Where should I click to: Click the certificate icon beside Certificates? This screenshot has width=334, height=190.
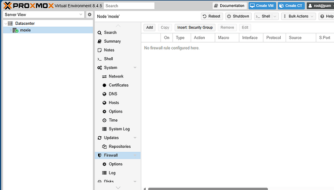105,85
